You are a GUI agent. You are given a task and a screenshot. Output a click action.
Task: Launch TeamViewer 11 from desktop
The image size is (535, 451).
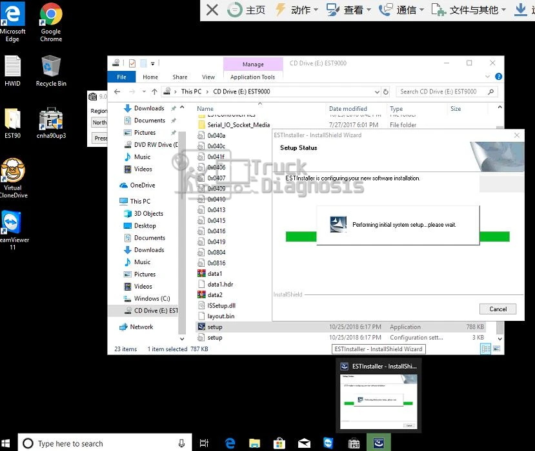pyautogui.click(x=13, y=230)
